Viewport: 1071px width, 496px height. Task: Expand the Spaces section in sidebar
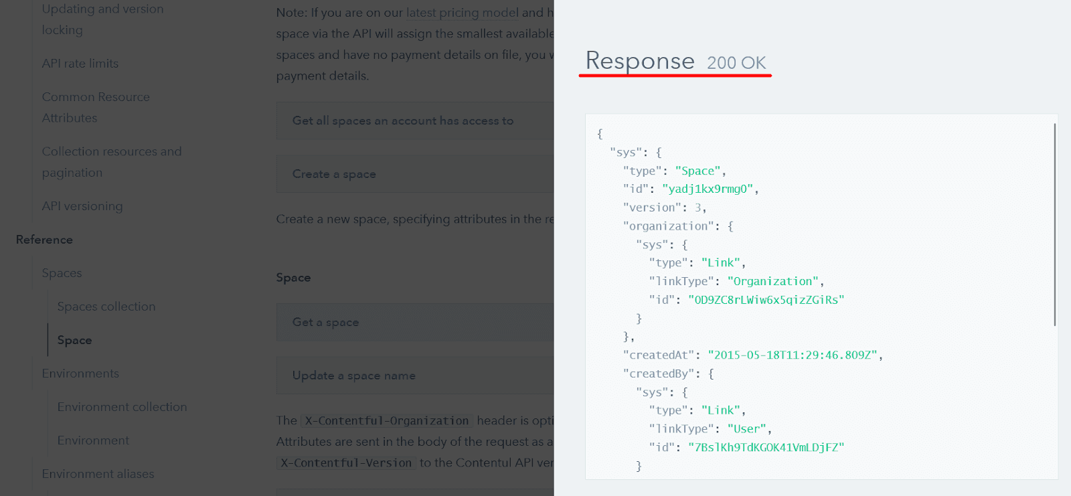pos(62,273)
